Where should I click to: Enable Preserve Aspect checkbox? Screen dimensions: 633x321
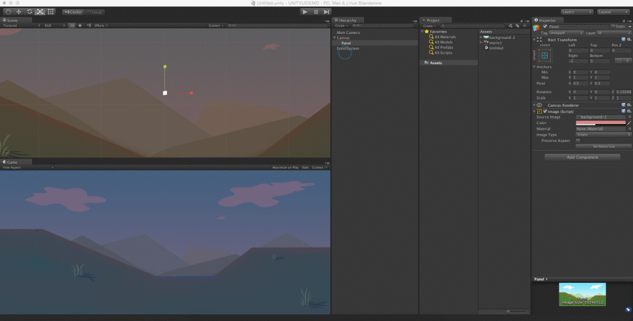click(x=578, y=141)
